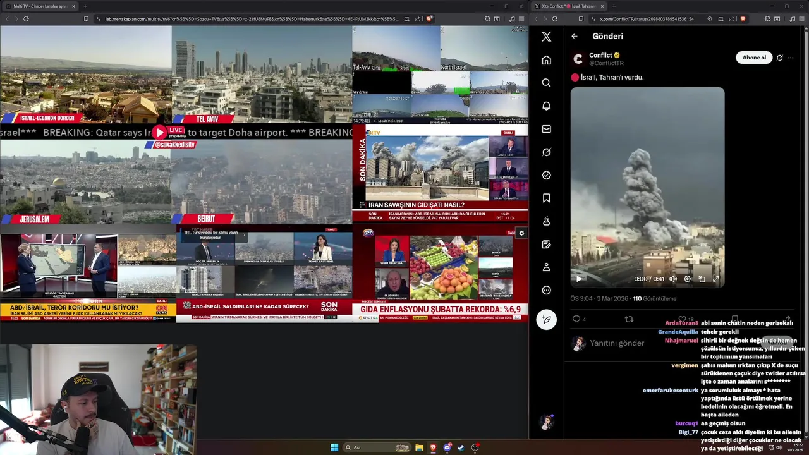Open a new tab in Multi TV window
This screenshot has height=455, width=809.
point(85,6)
